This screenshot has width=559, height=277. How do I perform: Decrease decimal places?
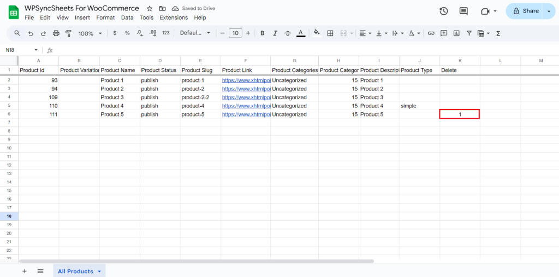140,33
